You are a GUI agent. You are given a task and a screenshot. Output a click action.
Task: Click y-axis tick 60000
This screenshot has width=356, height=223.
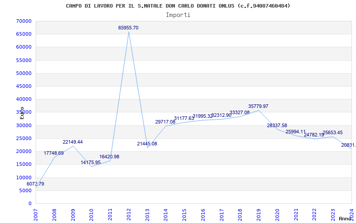(24, 47)
